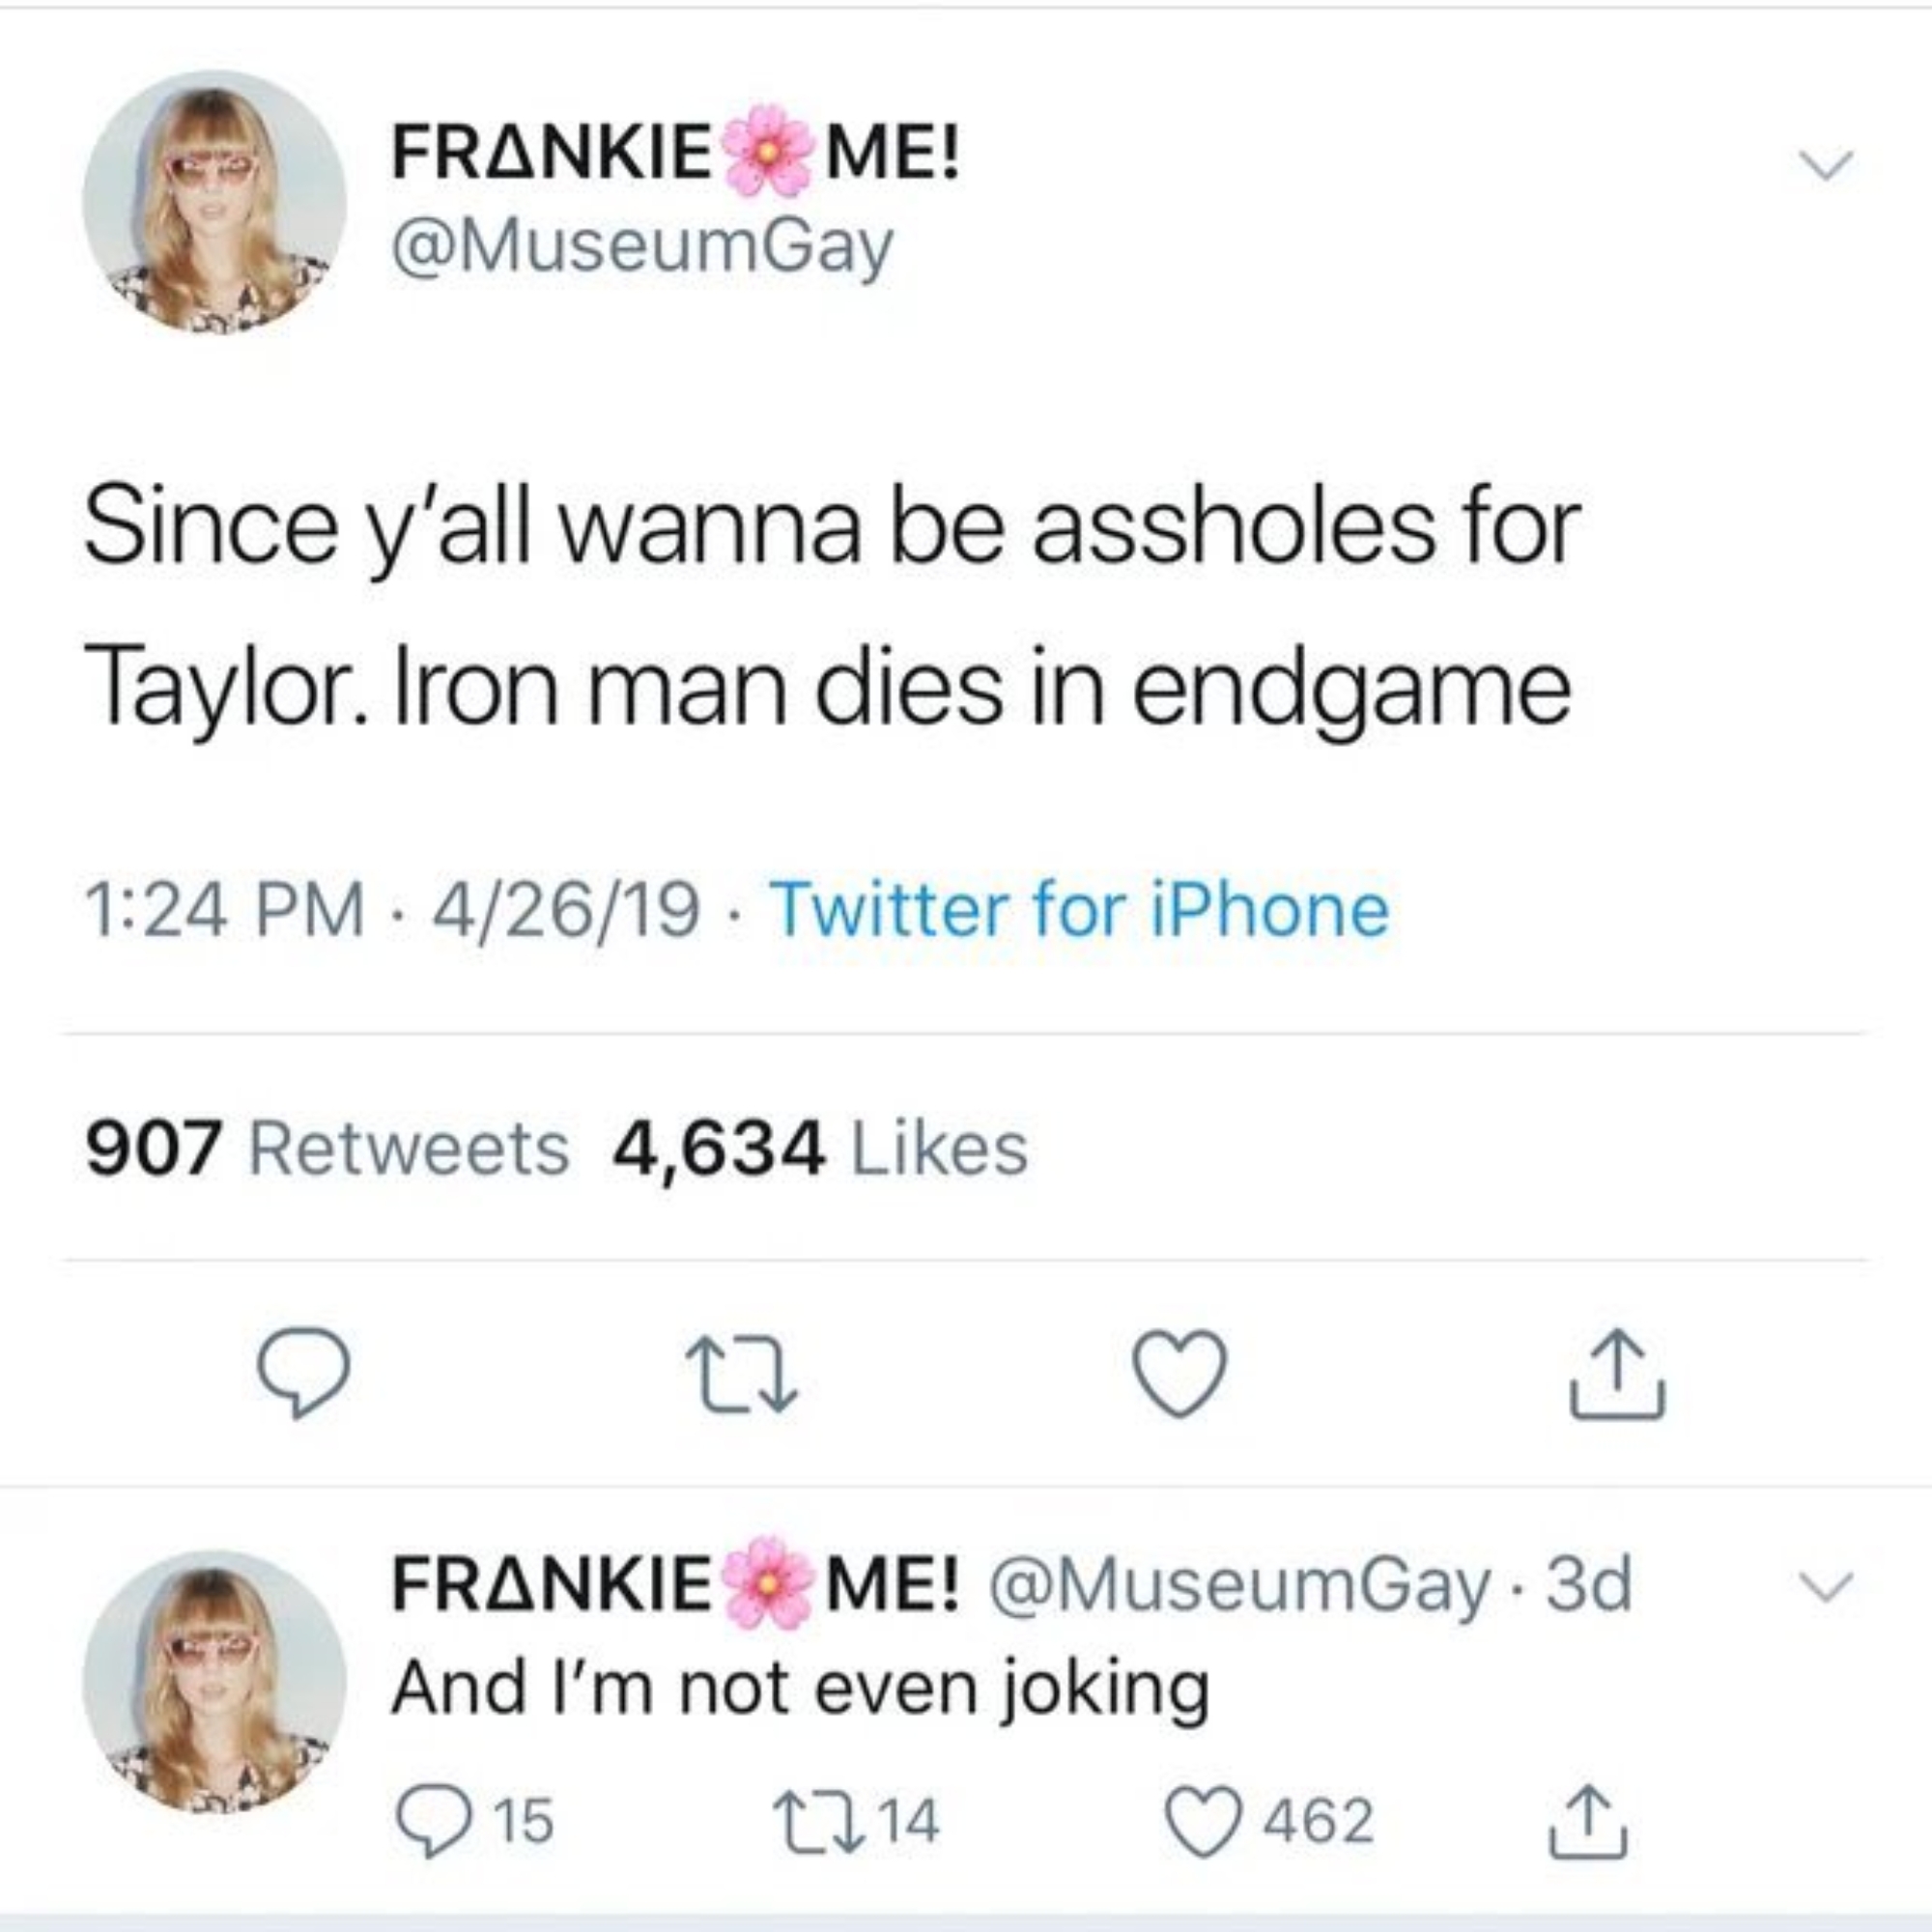Click the FRANKIE ME! display name in main tweet
Screen dimensions: 1932x1932
pyautogui.click(x=676, y=155)
